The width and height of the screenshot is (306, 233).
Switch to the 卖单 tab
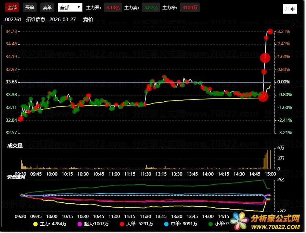coord(47,8)
